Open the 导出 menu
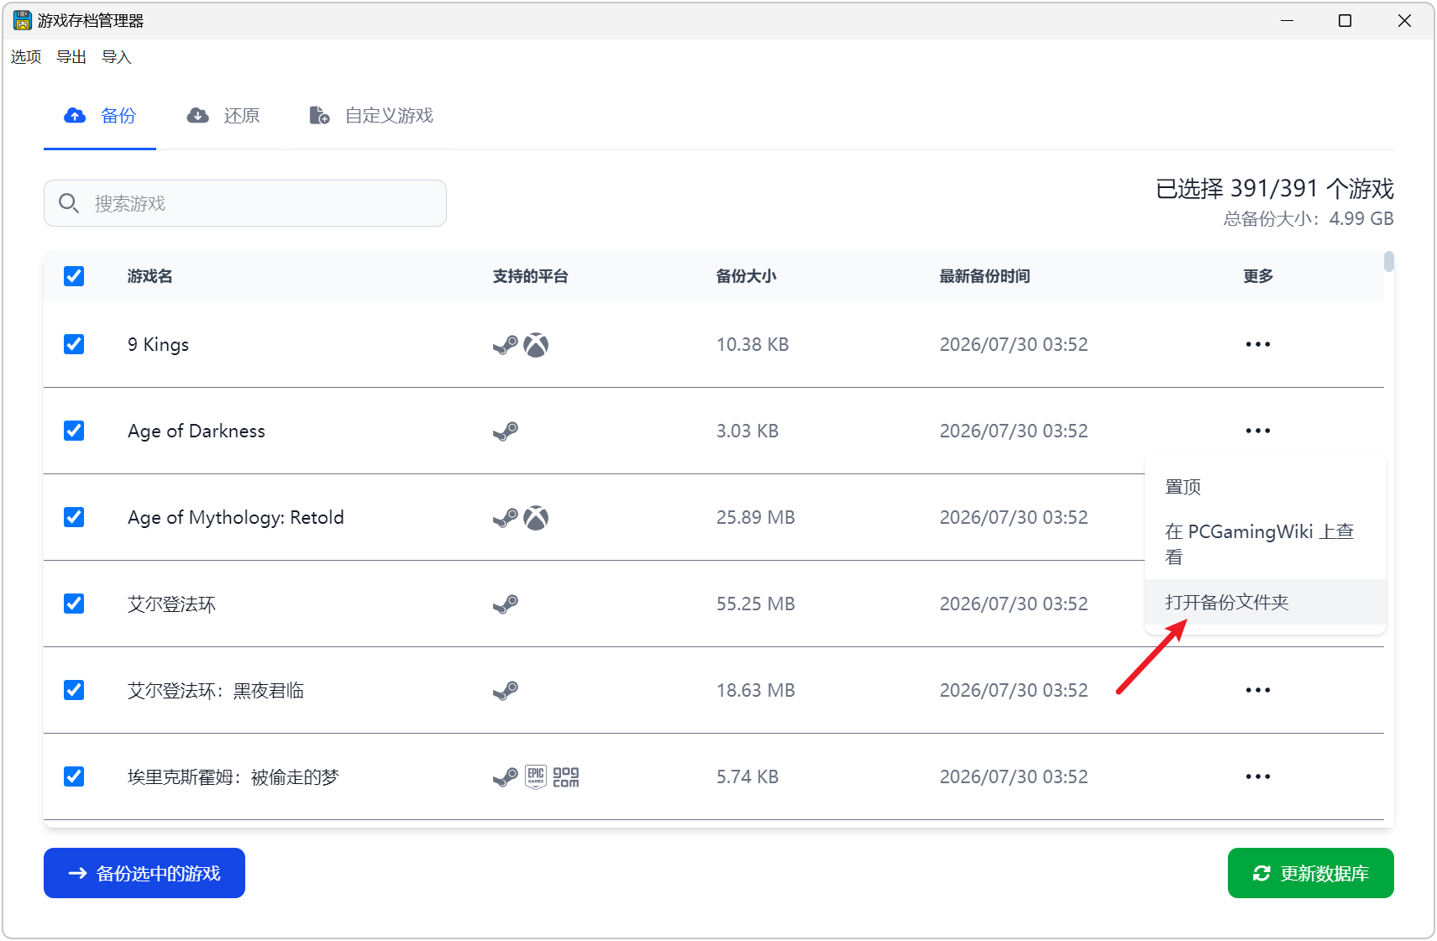The height and width of the screenshot is (941, 1437). [71, 57]
